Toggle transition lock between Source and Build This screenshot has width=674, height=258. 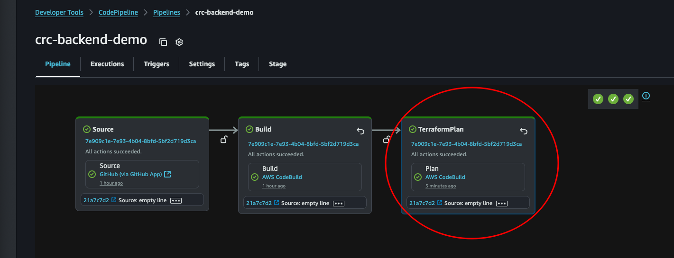tap(223, 139)
